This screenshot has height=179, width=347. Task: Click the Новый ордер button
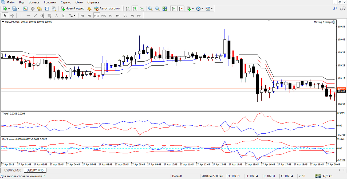coord(72,9)
